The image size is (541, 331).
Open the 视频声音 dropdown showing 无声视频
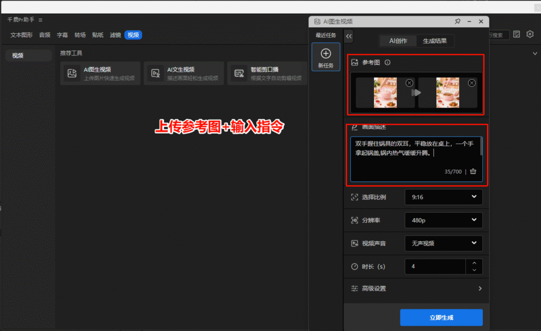coord(443,243)
